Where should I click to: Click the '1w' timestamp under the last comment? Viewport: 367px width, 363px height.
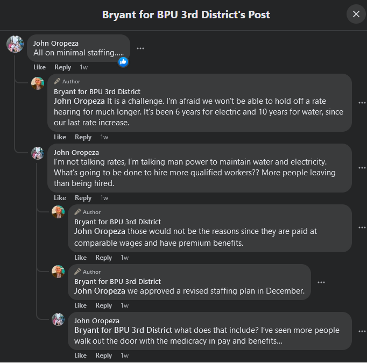(x=124, y=355)
